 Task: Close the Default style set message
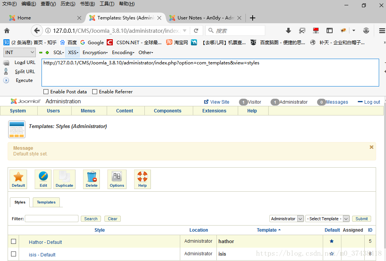pos(372,147)
